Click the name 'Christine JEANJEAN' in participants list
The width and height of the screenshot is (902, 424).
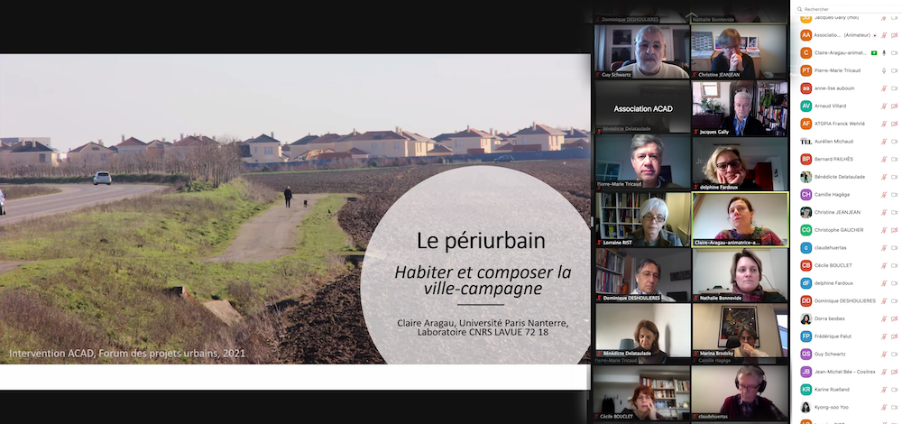(837, 212)
